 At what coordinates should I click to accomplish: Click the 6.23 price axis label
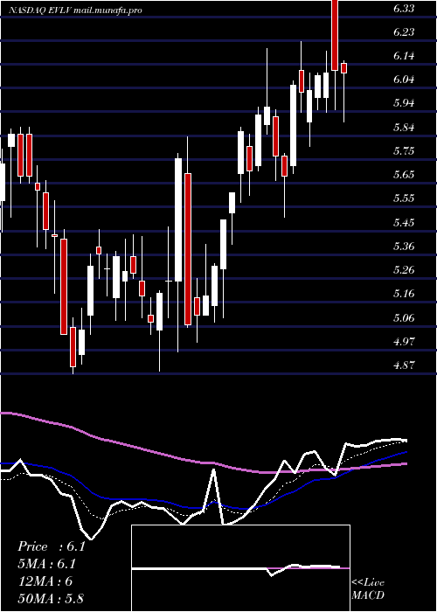pos(404,33)
